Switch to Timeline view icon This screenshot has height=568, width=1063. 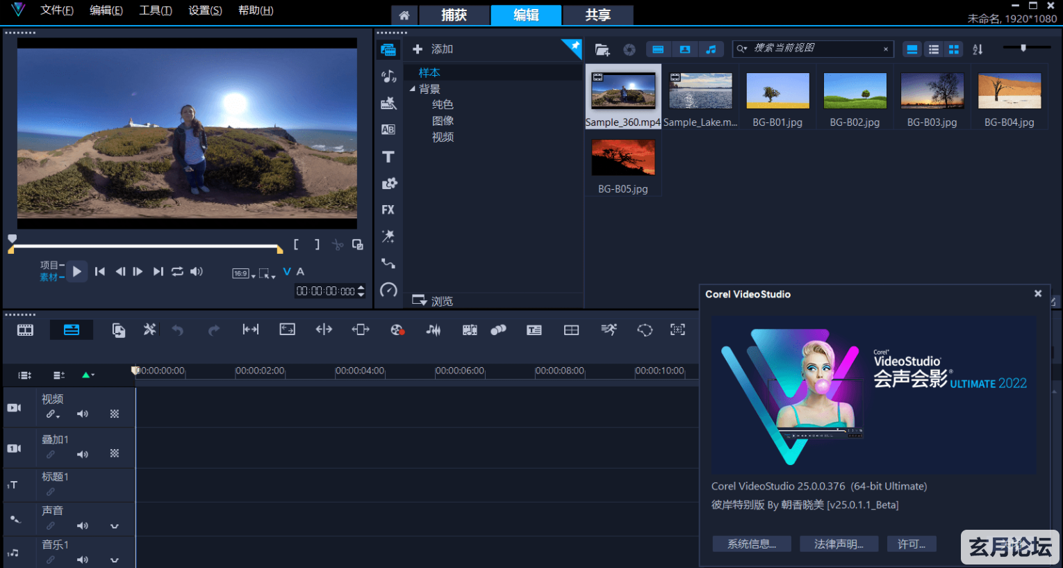(x=72, y=330)
